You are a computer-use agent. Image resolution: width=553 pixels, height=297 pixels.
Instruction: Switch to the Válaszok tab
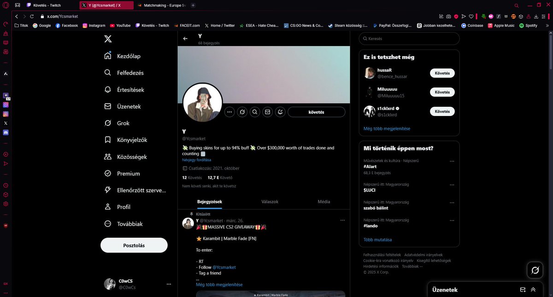tap(270, 202)
